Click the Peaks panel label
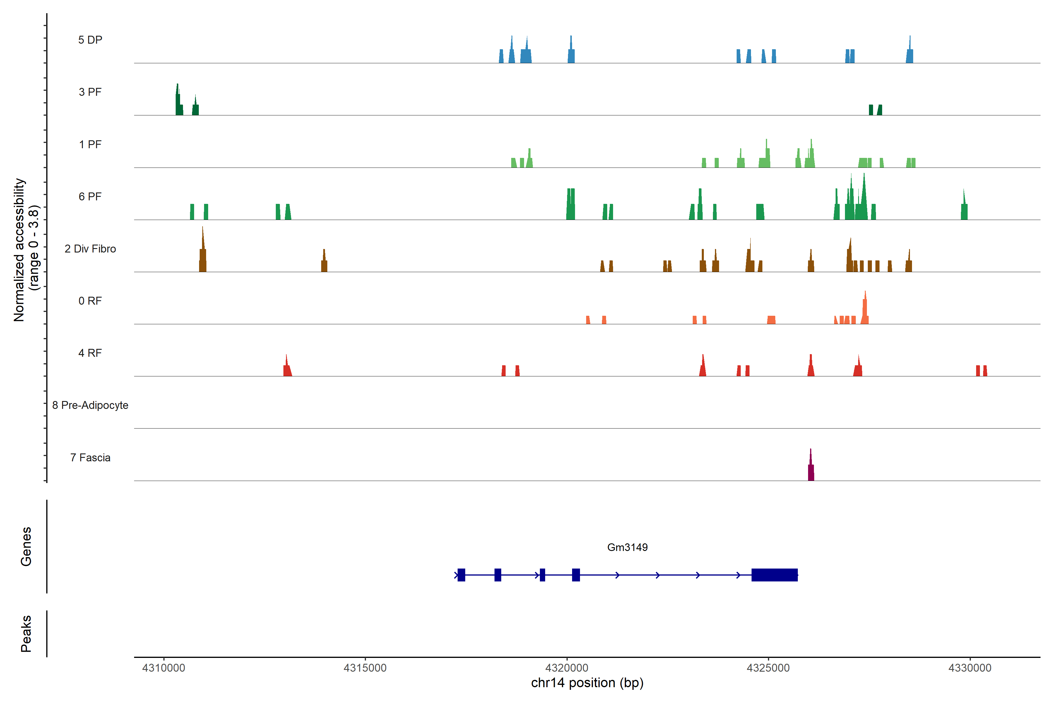The height and width of the screenshot is (703, 1054). click(26, 633)
